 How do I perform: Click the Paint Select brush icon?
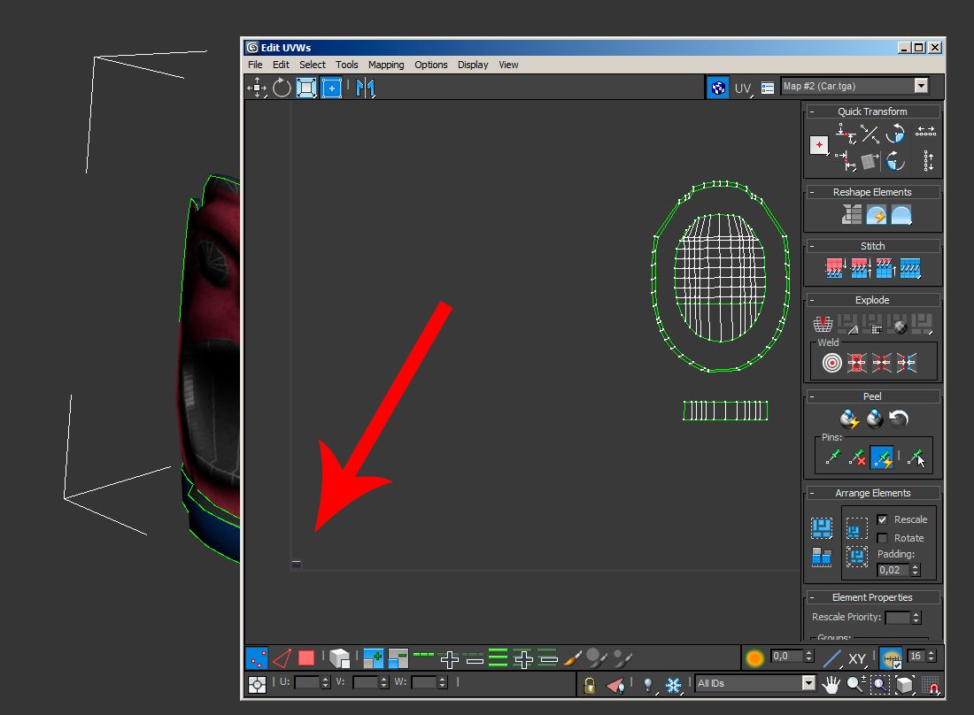(572, 657)
